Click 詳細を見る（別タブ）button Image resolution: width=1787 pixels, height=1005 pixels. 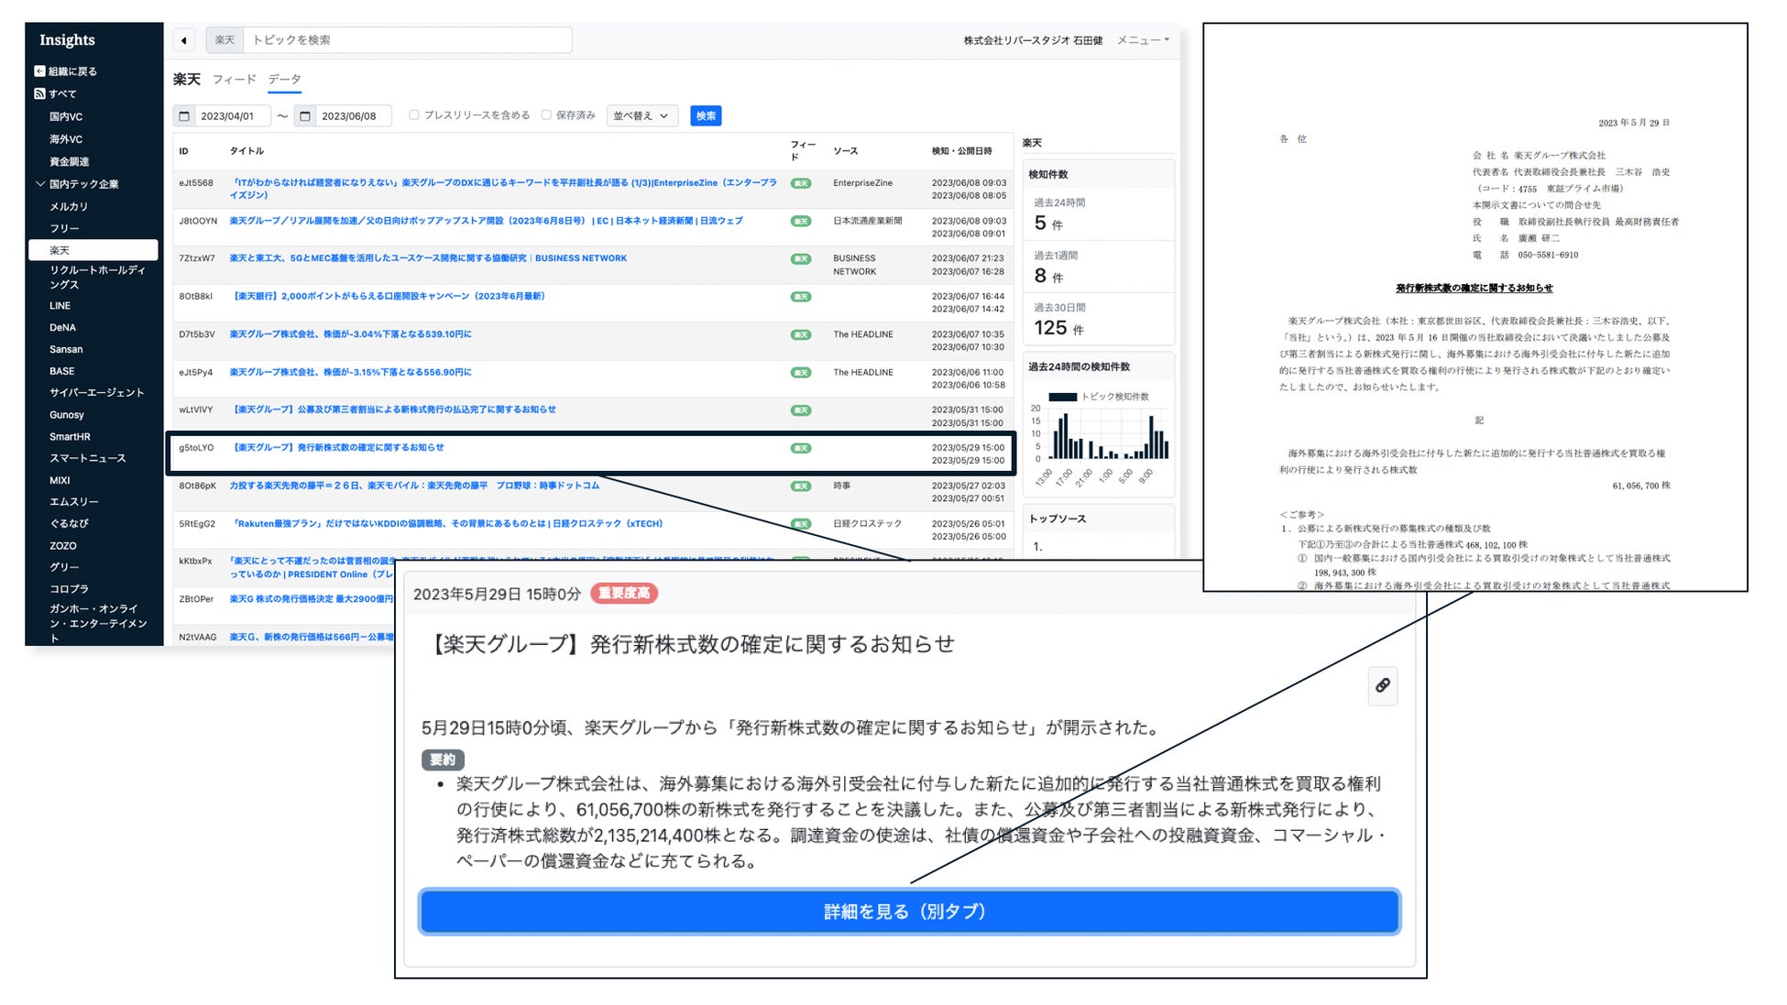909,912
